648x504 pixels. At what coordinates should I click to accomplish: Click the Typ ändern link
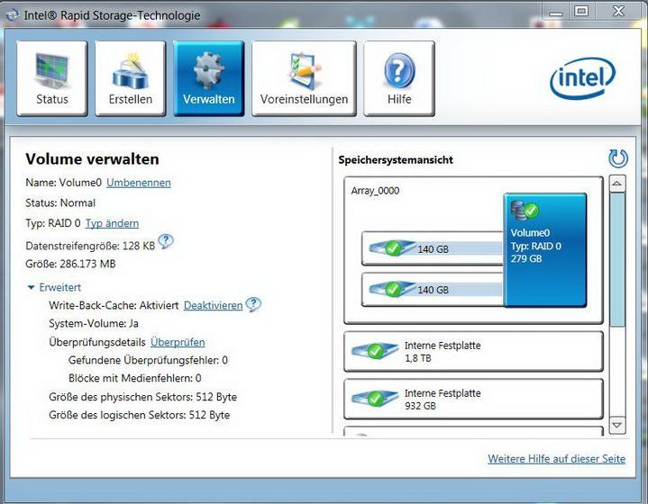pos(112,223)
